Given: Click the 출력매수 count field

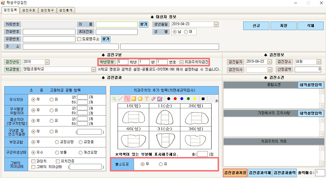Looking at the screenshot, I should pyautogui.click(x=320, y=173).
